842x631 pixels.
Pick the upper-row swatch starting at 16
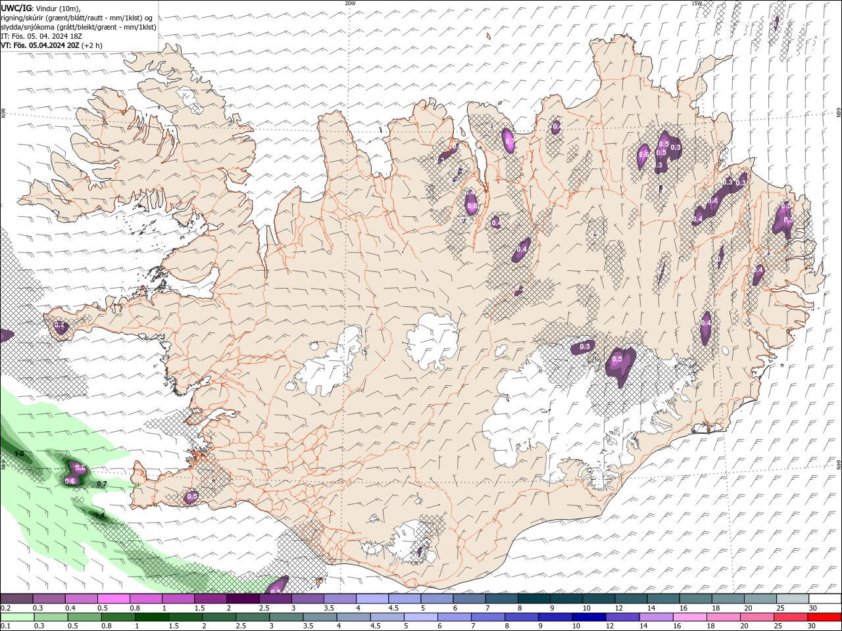coord(695,599)
